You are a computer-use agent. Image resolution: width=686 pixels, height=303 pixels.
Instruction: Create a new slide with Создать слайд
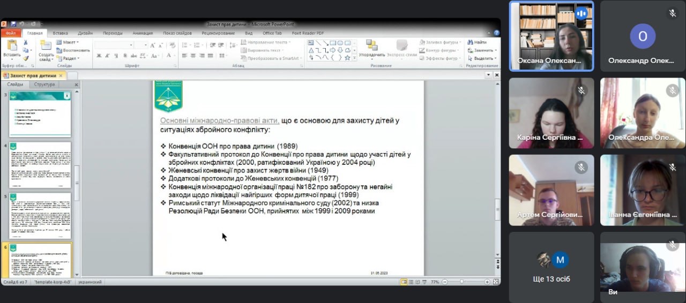point(46,51)
